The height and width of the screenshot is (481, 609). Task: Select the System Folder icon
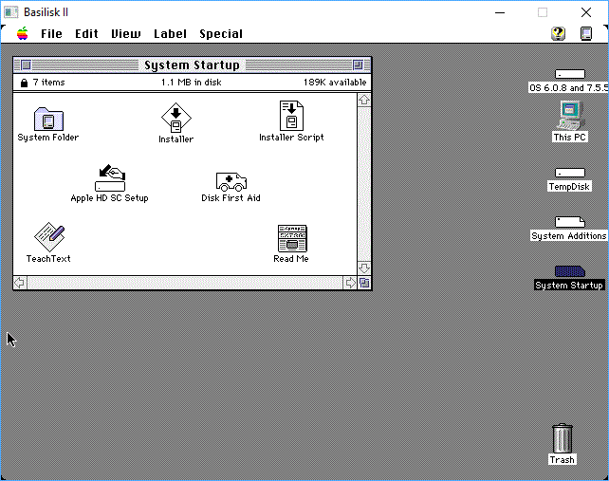pyautogui.click(x=48, y=120)
